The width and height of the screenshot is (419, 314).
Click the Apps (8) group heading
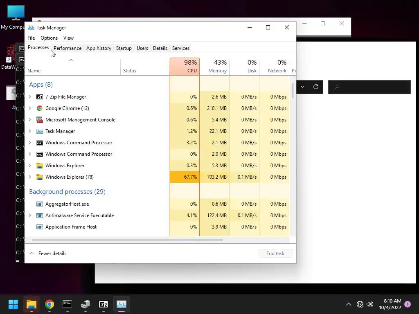pos(41,85)
